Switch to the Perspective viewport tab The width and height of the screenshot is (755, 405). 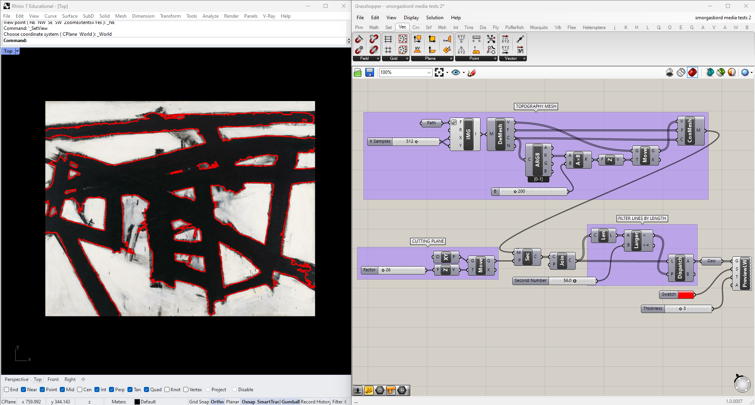(17, 379)
